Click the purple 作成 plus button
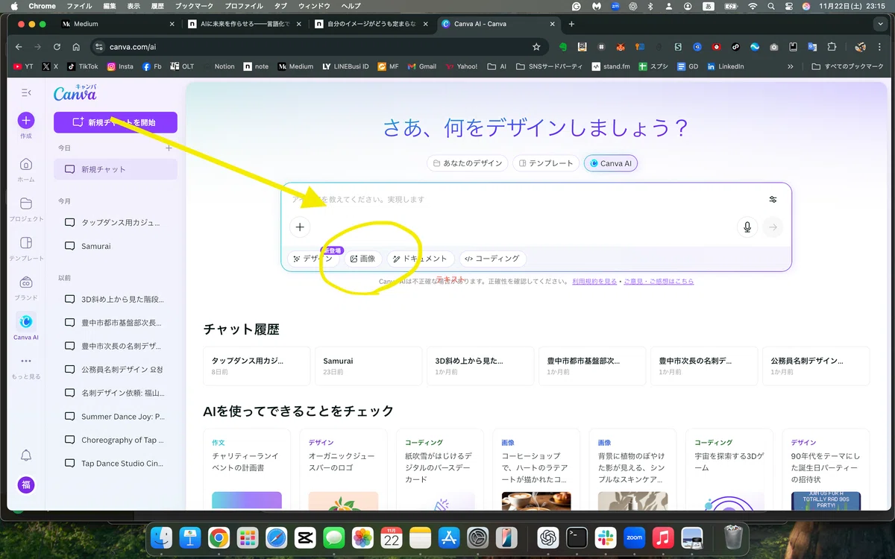Image resolution: width=895 pixels, height=559 pixels. [26, 121]
